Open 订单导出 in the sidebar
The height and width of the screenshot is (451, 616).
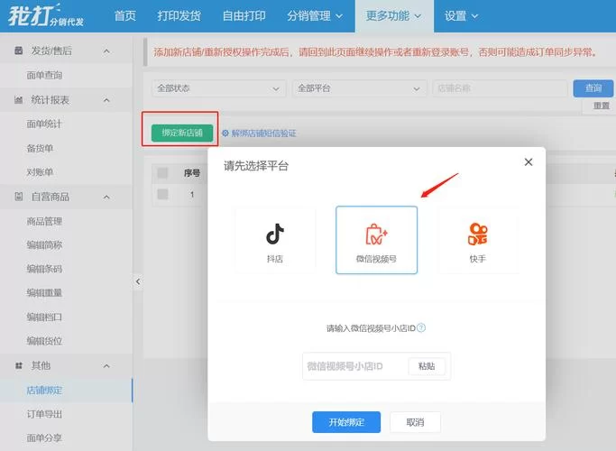(x=44, y=414)
